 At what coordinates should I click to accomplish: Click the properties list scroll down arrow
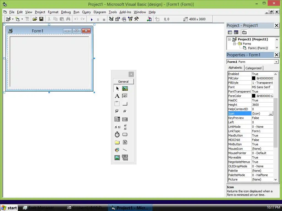[275, 180]
